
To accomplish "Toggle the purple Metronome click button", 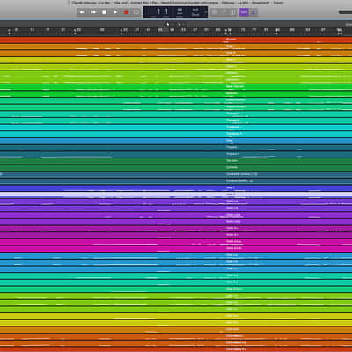I will (253, 12).
